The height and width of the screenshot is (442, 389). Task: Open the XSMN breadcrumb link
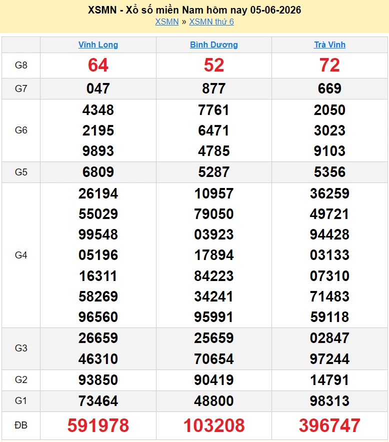click(167, 21)
